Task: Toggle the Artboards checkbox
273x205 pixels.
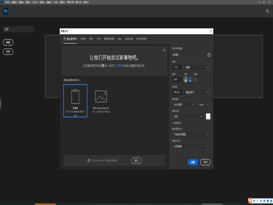Action: click(x=196, y=79)
